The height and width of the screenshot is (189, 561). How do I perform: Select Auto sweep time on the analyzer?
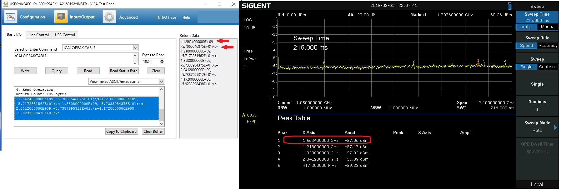(x=526, y=27)
